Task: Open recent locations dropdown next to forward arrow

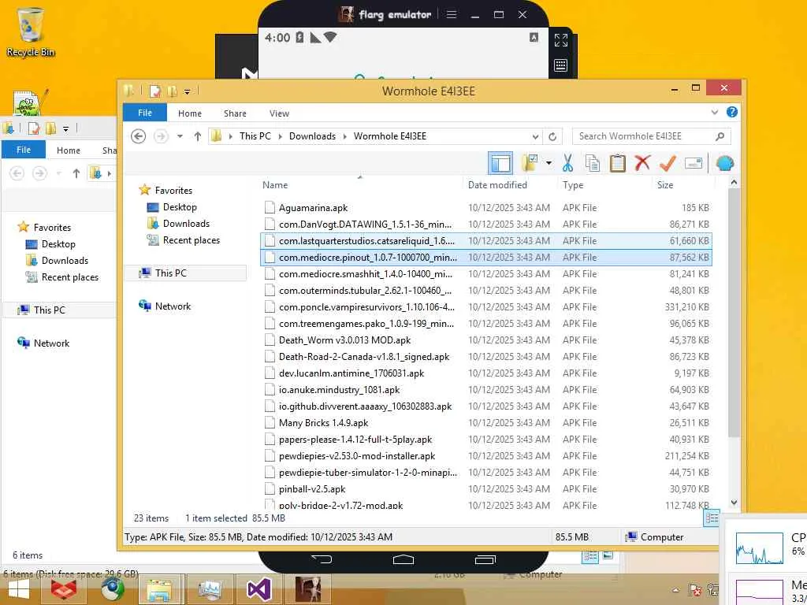Action: [180, 136]
